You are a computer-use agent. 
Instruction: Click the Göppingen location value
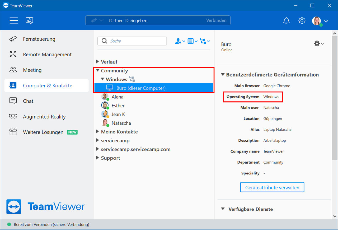pyautogui.click(x=273, y=119)
